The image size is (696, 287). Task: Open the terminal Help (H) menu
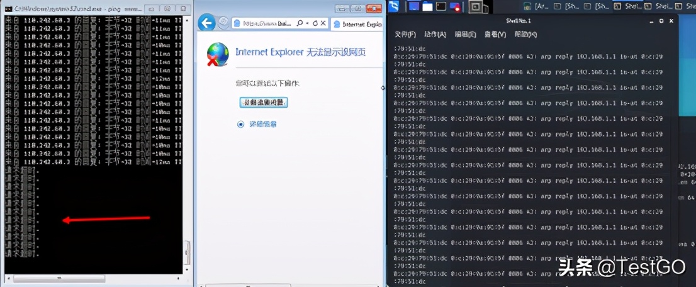click(x=525, y=34)
